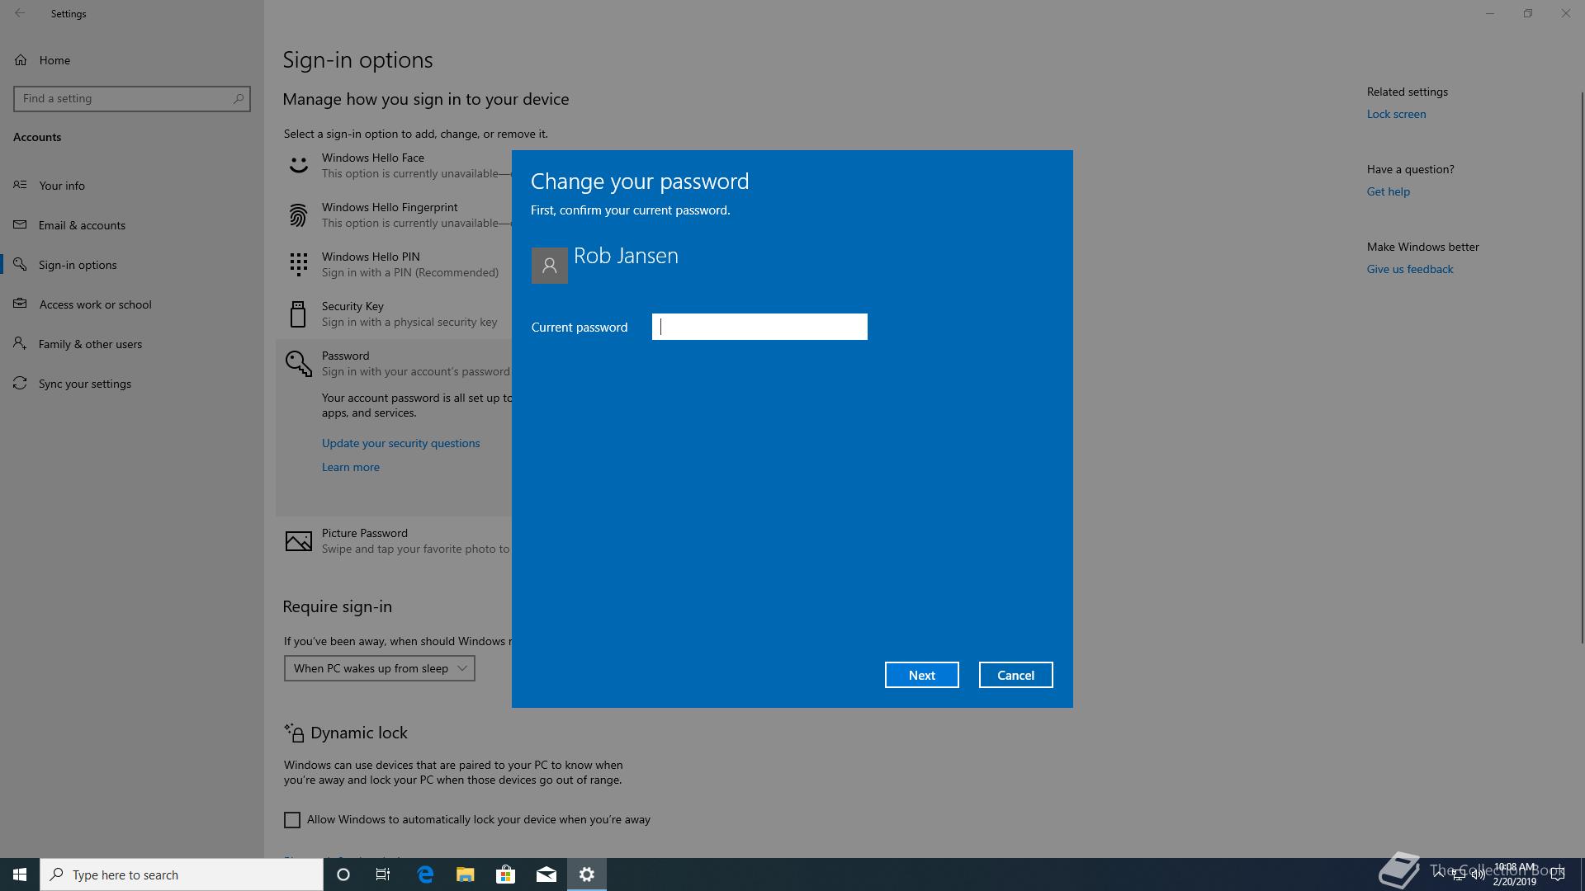Click the PIN keypad dots icon

tap(298, 264)
